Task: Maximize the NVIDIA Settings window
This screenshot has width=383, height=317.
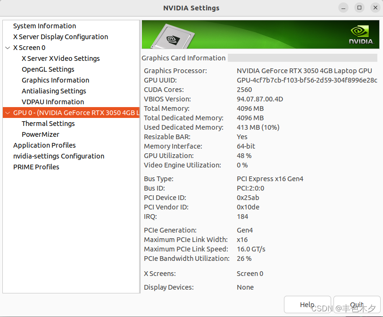Action: 359,8
